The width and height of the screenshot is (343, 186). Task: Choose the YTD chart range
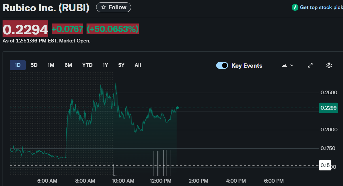pos(87,65)
